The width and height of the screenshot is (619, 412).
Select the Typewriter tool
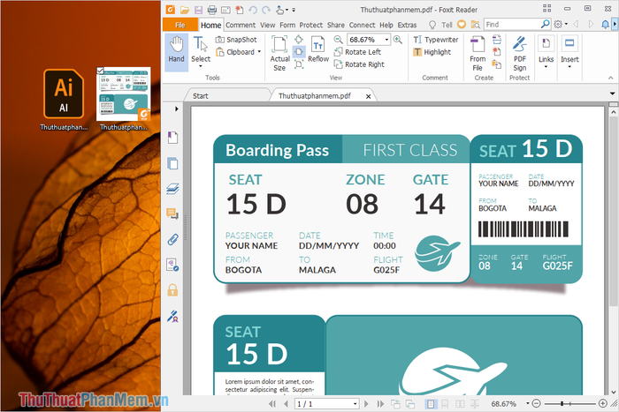(435, 40)
